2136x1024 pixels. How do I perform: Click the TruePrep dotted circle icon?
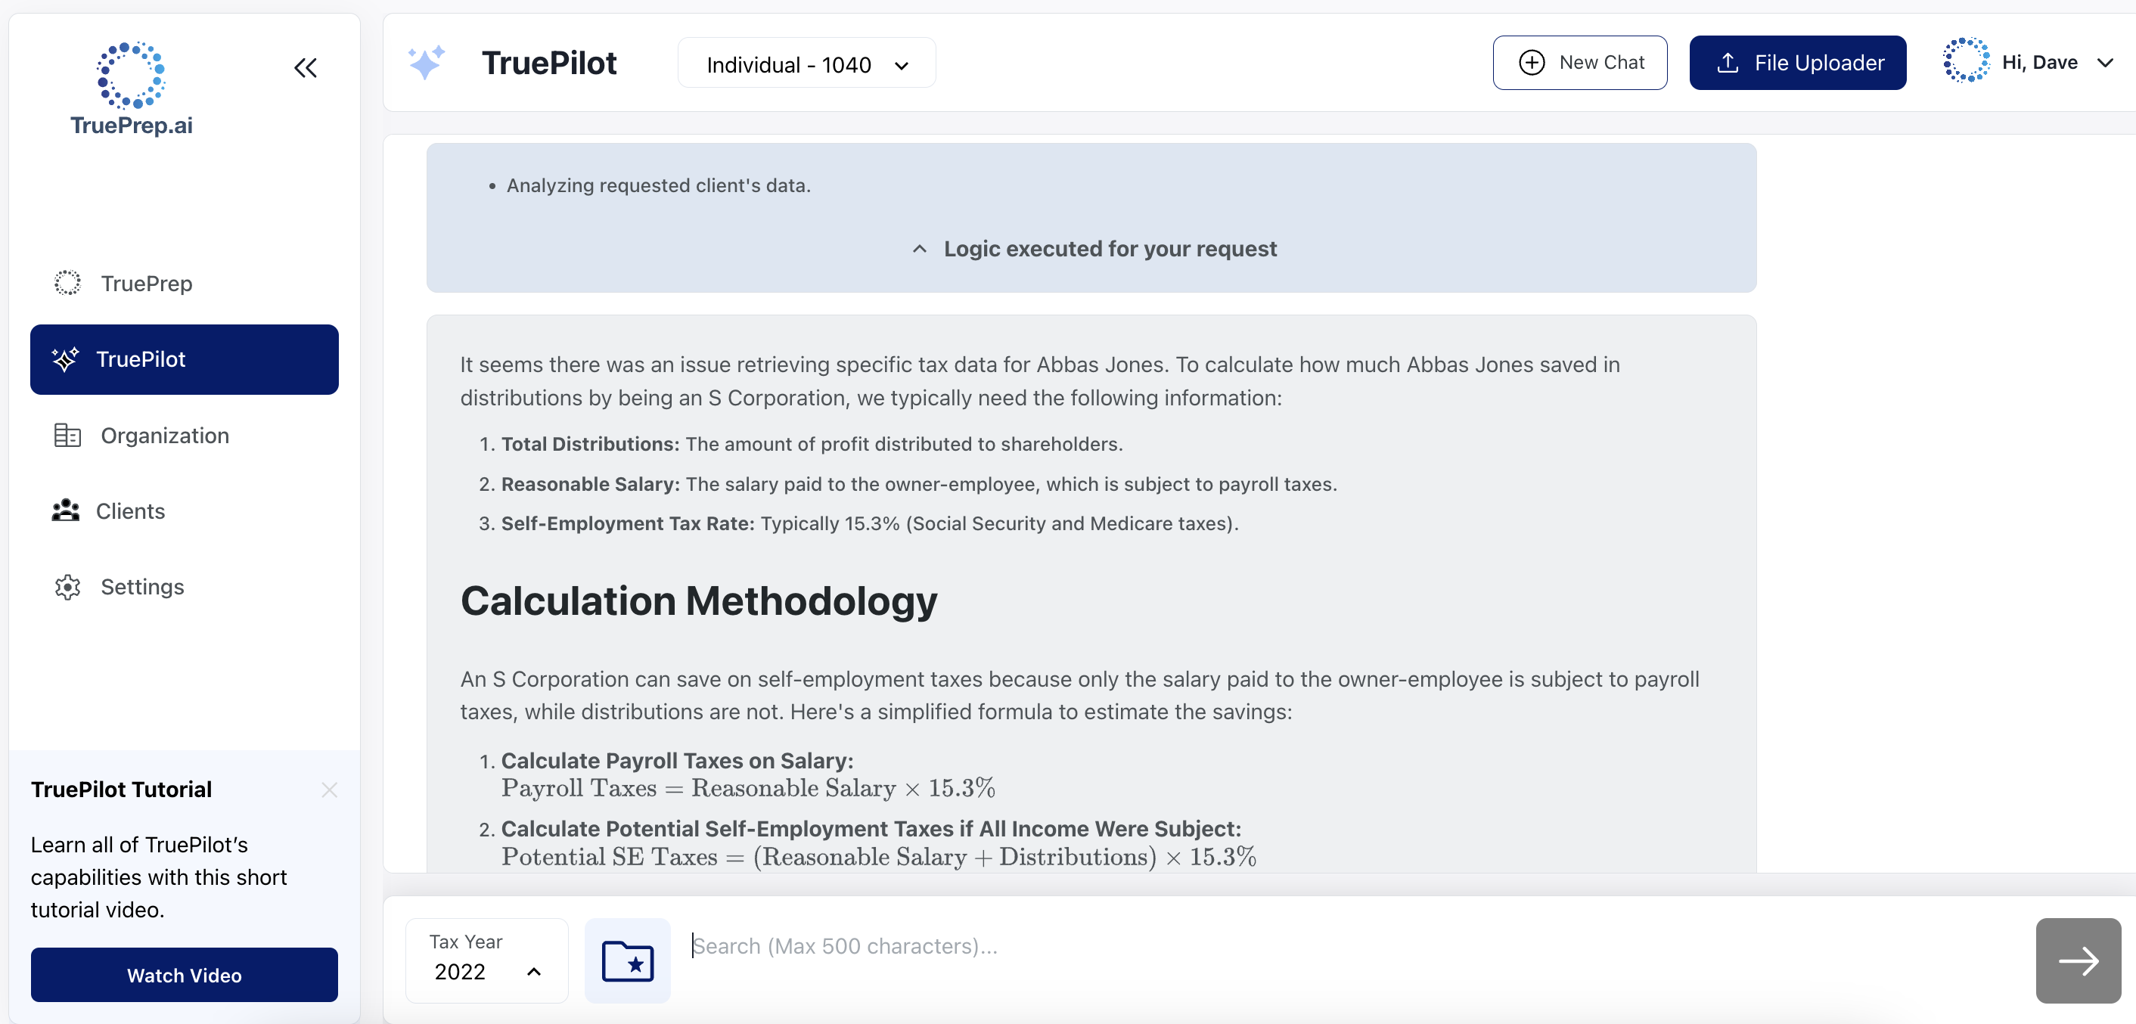point(67,283)
